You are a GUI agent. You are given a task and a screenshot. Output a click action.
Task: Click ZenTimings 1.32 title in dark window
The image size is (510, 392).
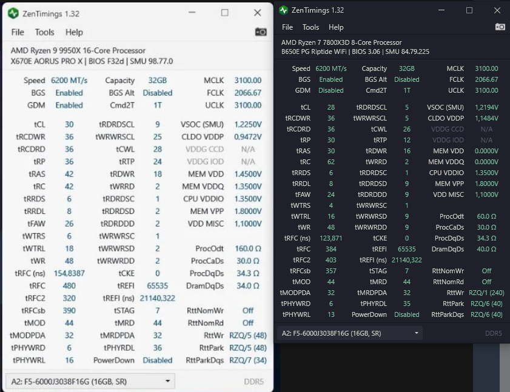[x=317, y=10]
